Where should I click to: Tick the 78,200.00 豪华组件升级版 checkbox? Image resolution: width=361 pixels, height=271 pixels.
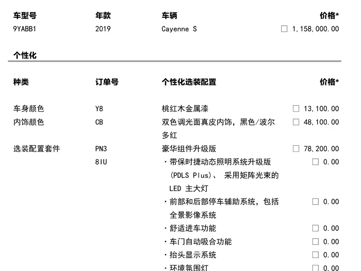[x=296, y=149]
